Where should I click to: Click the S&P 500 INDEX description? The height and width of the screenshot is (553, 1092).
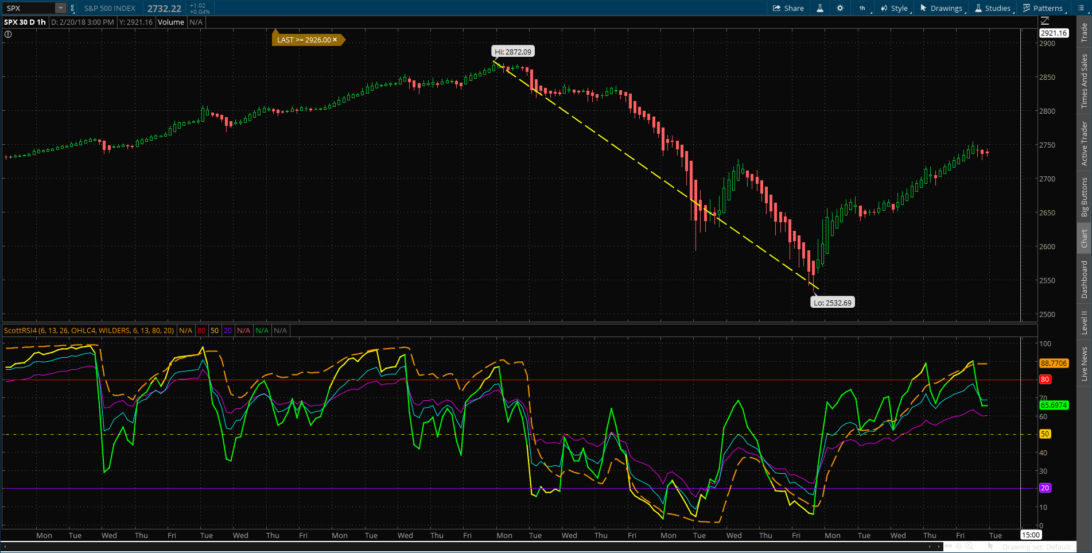click(x=110, y=8)
